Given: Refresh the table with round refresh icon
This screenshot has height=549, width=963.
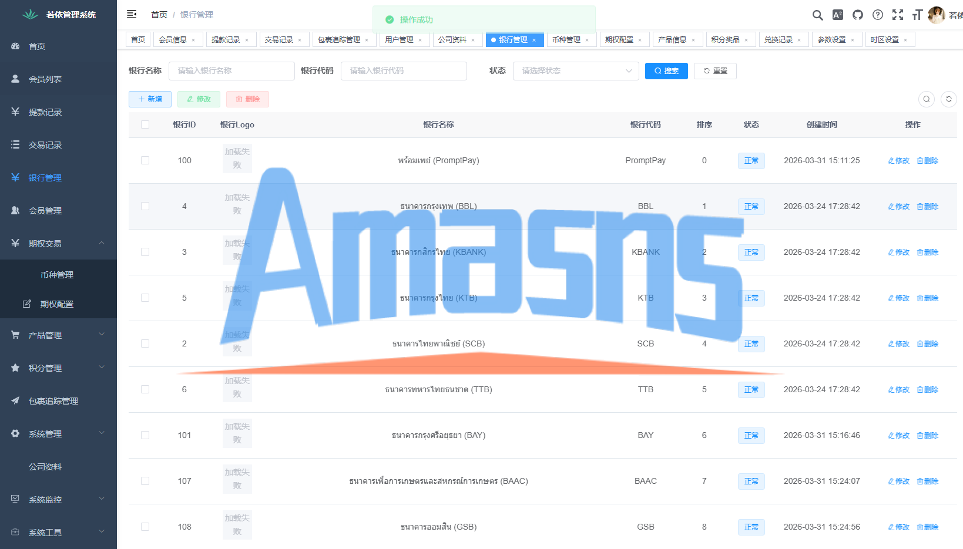Looking at the screenshot, I should click(949, 99).
